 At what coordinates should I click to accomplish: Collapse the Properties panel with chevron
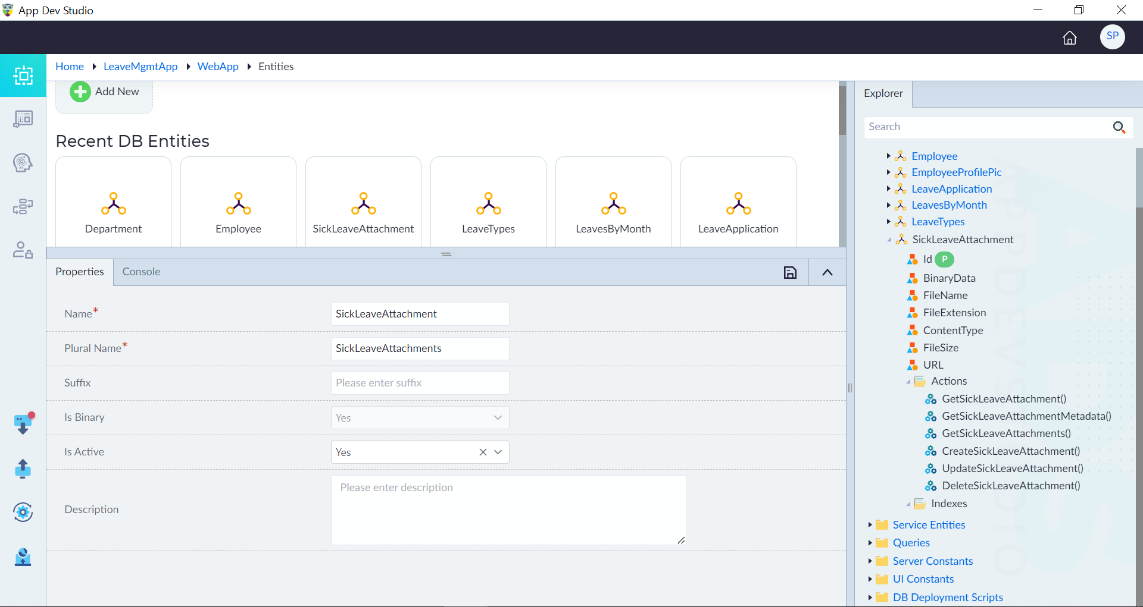tap(827, 272)
